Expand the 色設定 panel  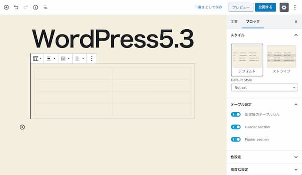click(x=264, y=157)
